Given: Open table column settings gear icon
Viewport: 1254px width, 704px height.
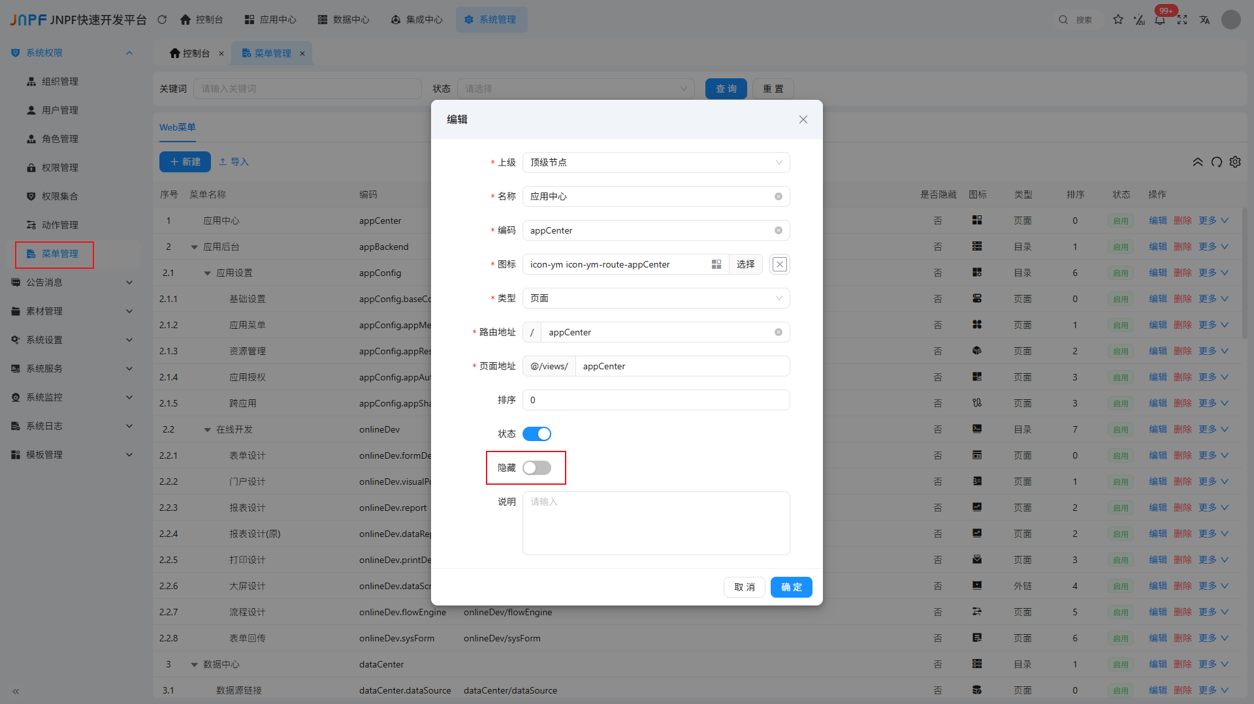Looking at the screenshot, I should click(x=1235, y=162).
